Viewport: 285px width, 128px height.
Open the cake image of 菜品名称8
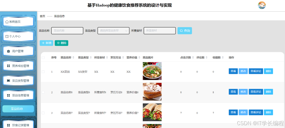pos(152,92)
